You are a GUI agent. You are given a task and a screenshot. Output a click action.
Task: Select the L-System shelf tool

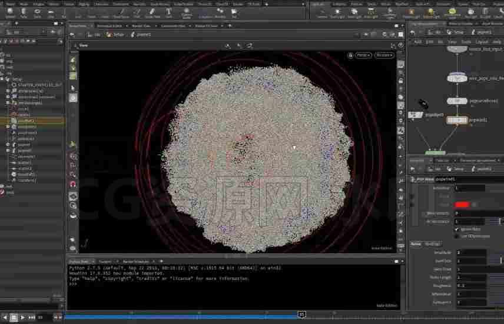(x=205, y=12)
